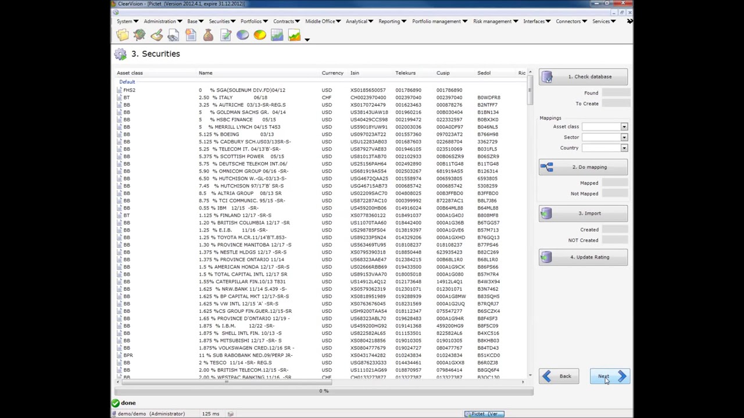Expand the menu bar overflow chevron
This screenshot has height=418, width=744.
(629, 21)
